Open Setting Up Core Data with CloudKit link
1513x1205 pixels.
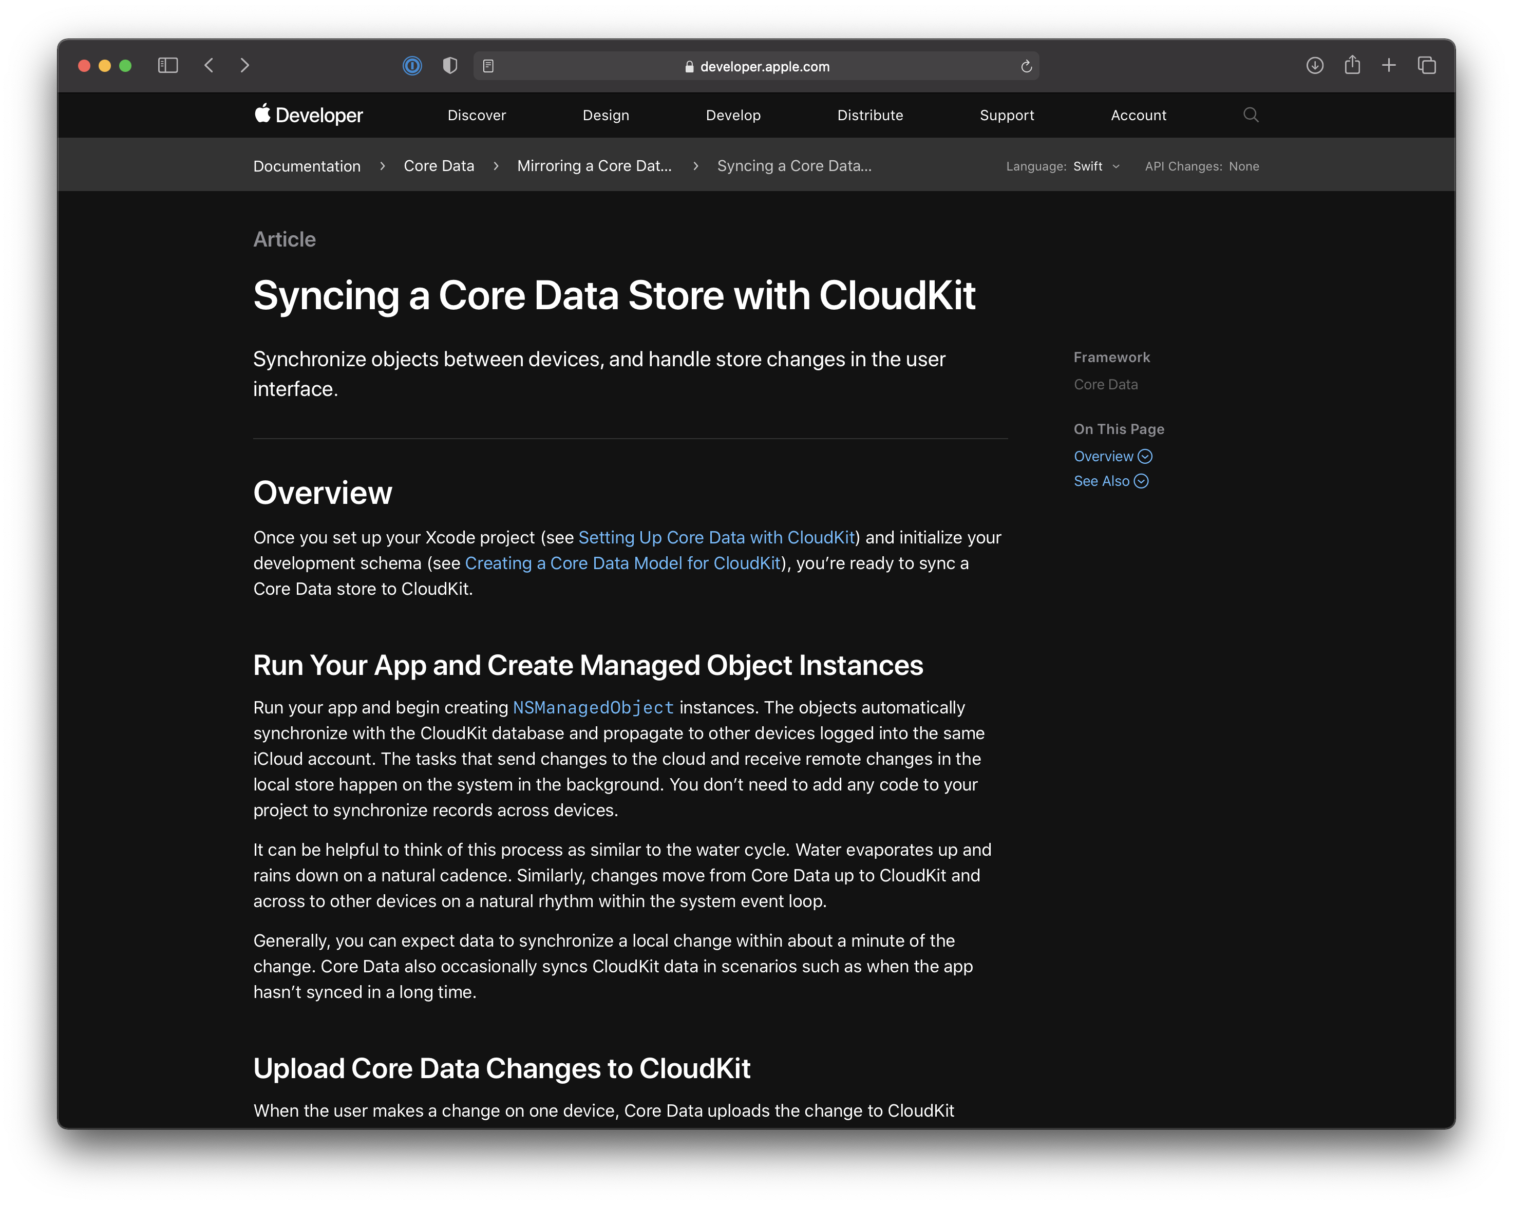(x=716, y=538)
